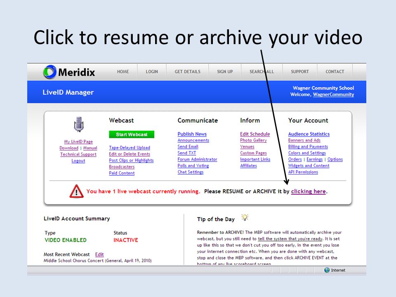Click the microphone icon above My LiveID Page

pos(78,124)
